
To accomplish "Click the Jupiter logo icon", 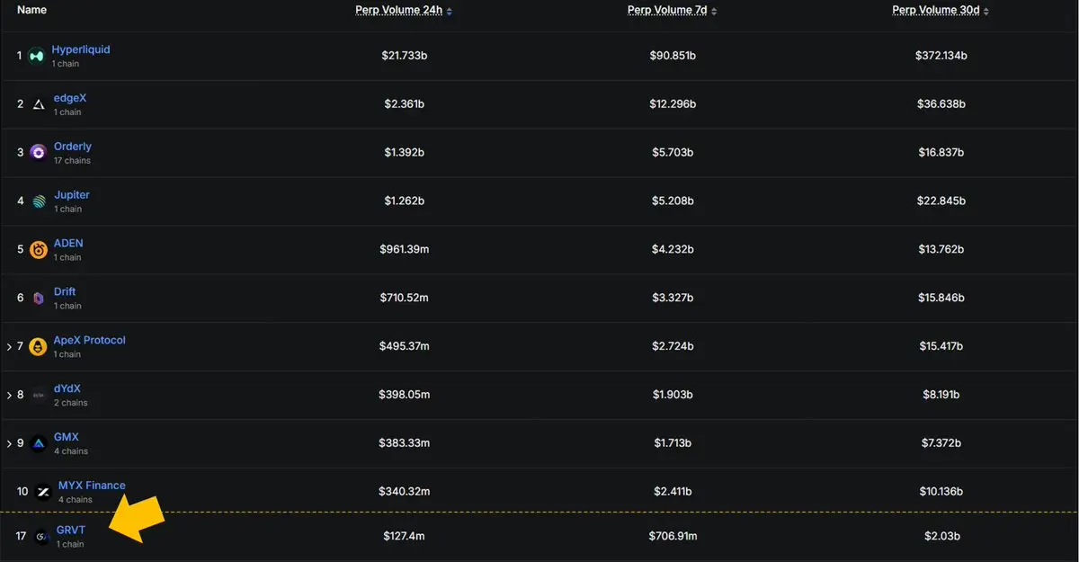I will point(39,201).
